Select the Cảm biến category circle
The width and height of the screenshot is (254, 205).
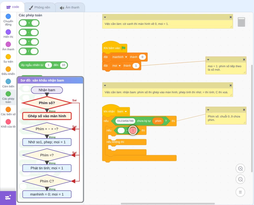(8, 81)
